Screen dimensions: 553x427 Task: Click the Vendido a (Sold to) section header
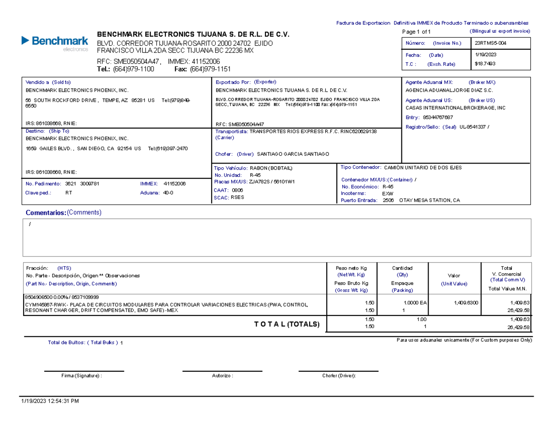tap(47, 81)
